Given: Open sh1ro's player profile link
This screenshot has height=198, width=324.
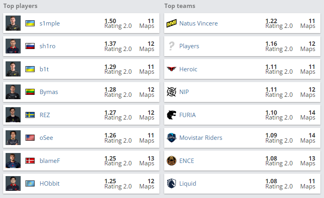Looking at the screenshot, I should tap(48, 46).
